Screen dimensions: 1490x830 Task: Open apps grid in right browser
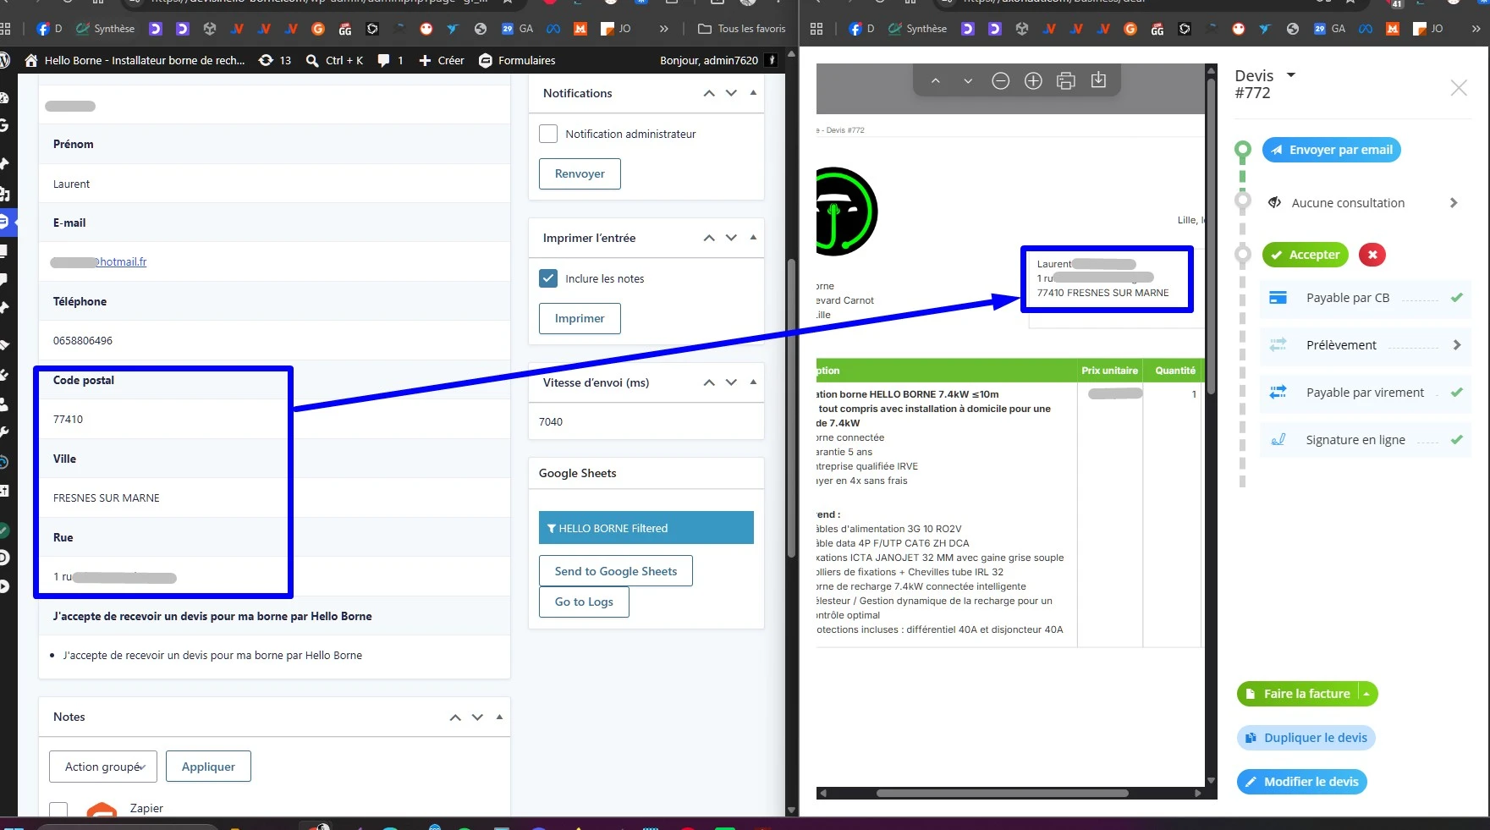pos(816,29)
